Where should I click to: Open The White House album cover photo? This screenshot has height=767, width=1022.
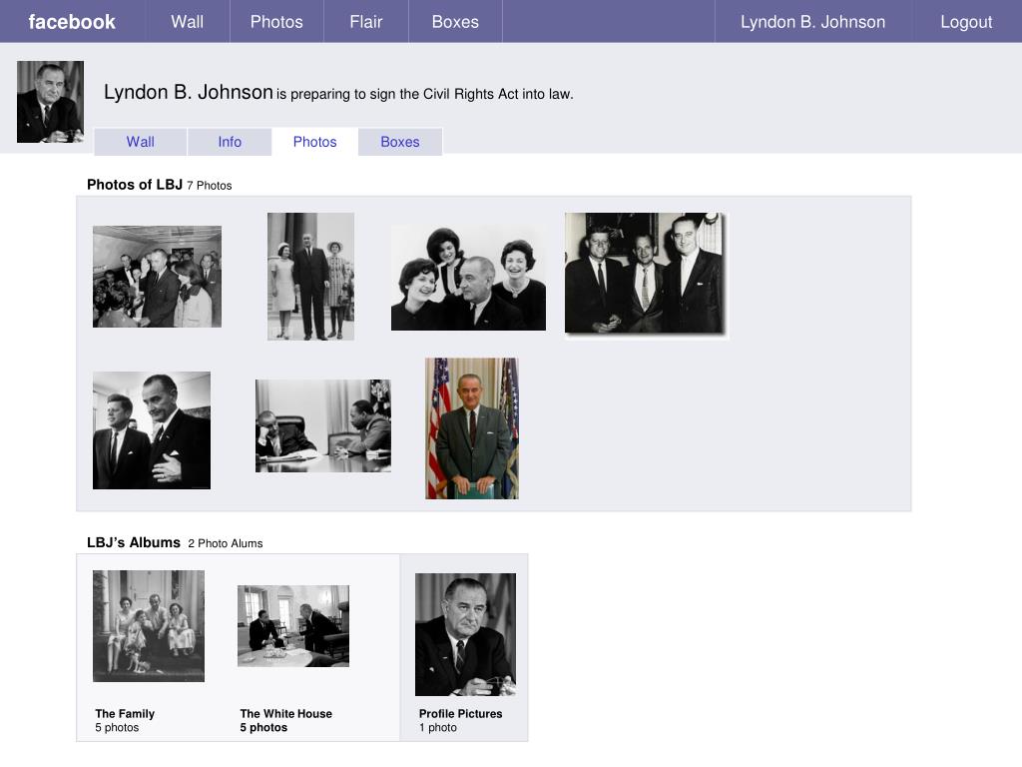point(293,626)
